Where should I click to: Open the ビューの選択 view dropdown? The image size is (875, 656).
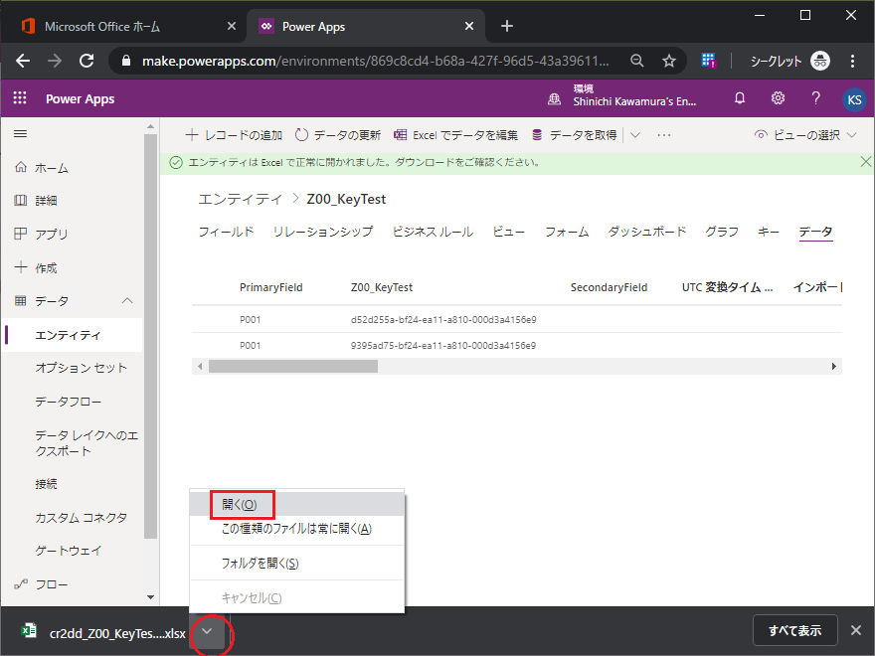pos(805,135)
